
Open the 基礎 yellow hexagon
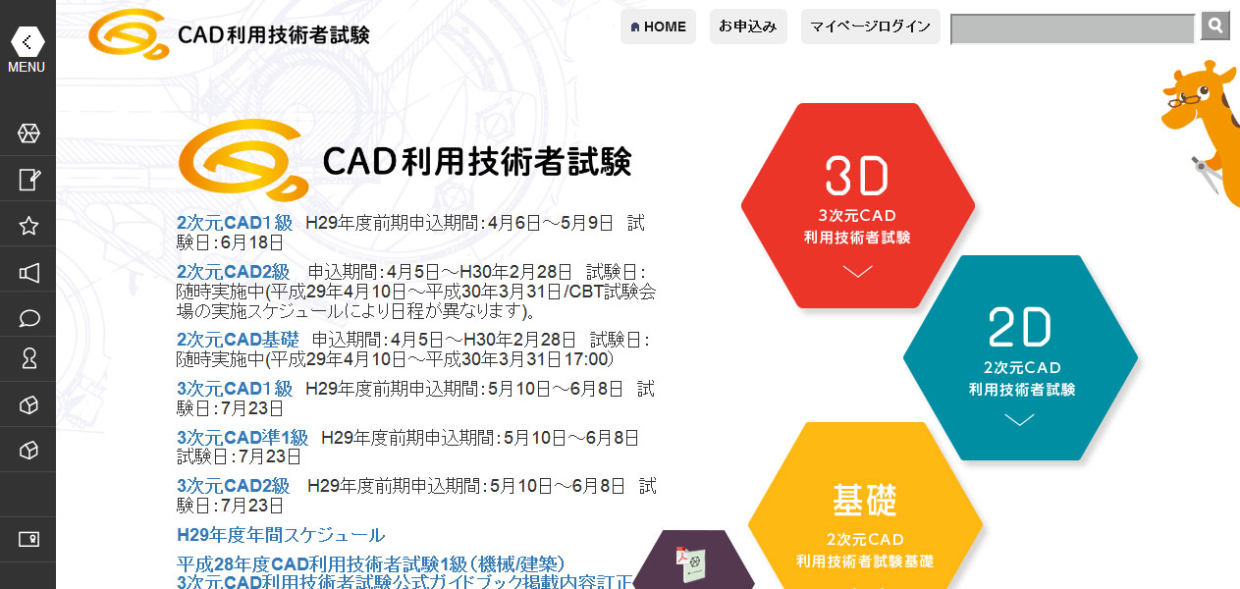tap(865, 506)
